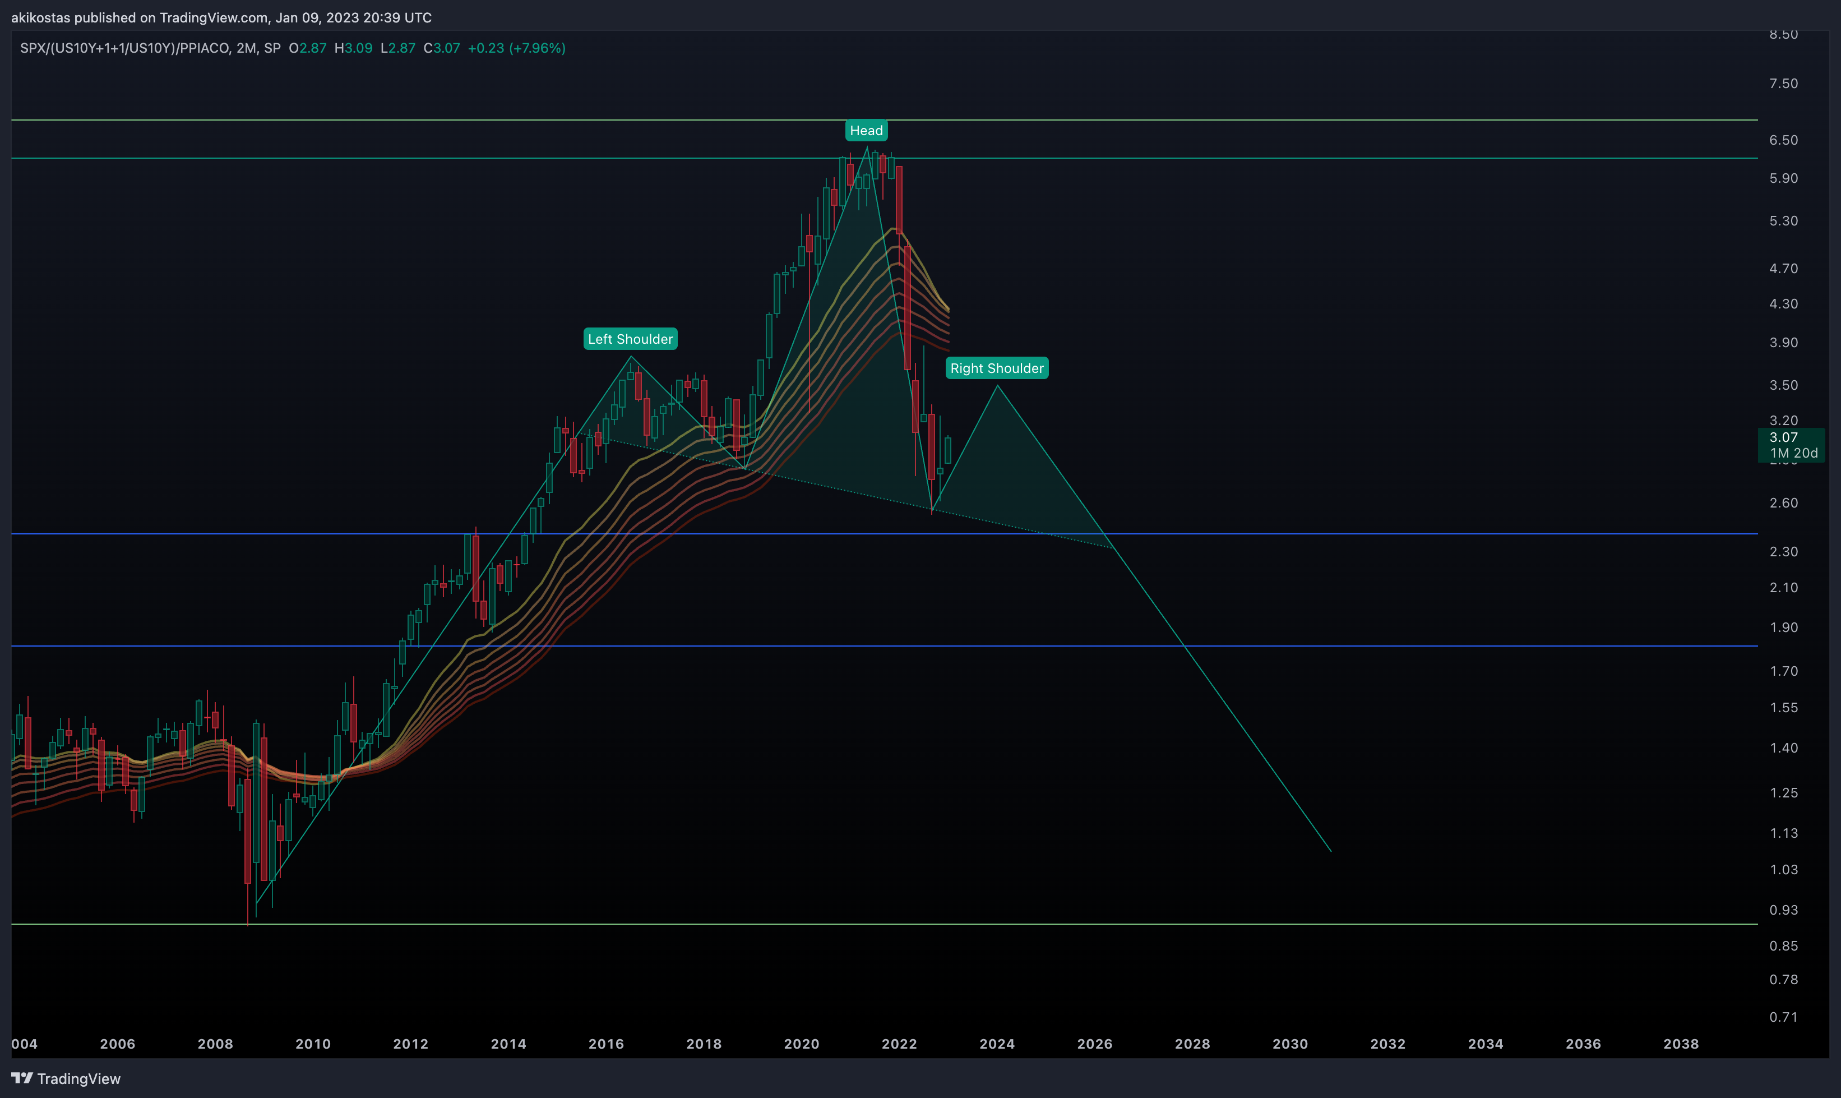Click the 4.30 price scale label
Viewport: 1841px width, 1098px height.
(x=1783, y=303)
